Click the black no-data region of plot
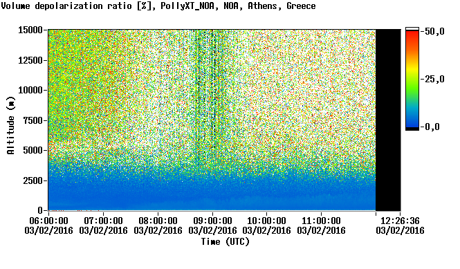The width and height of the screenshot is (460, 269). 388,120
